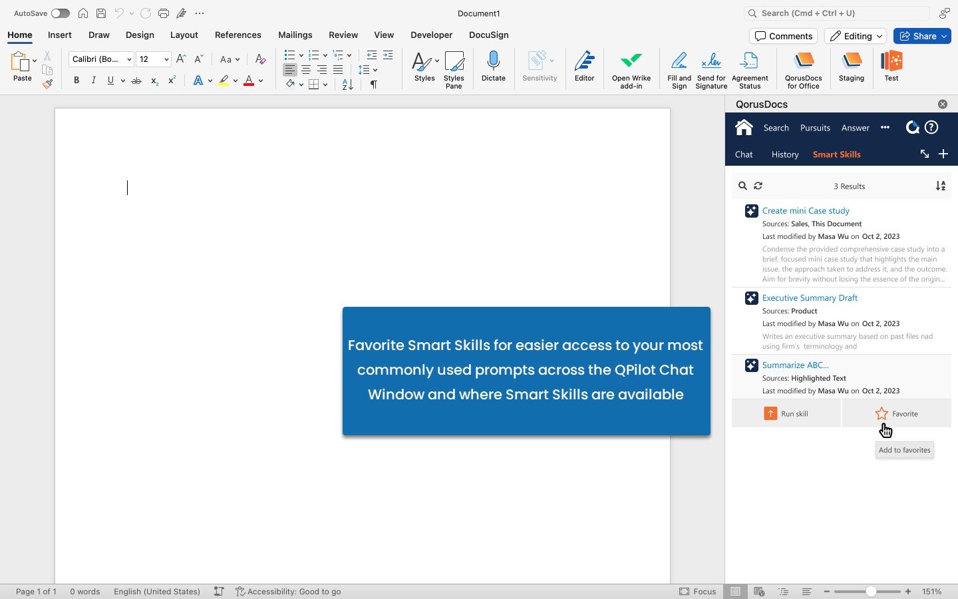Switch to the Chat tab in QorusDocs

(x=744, y=154)
